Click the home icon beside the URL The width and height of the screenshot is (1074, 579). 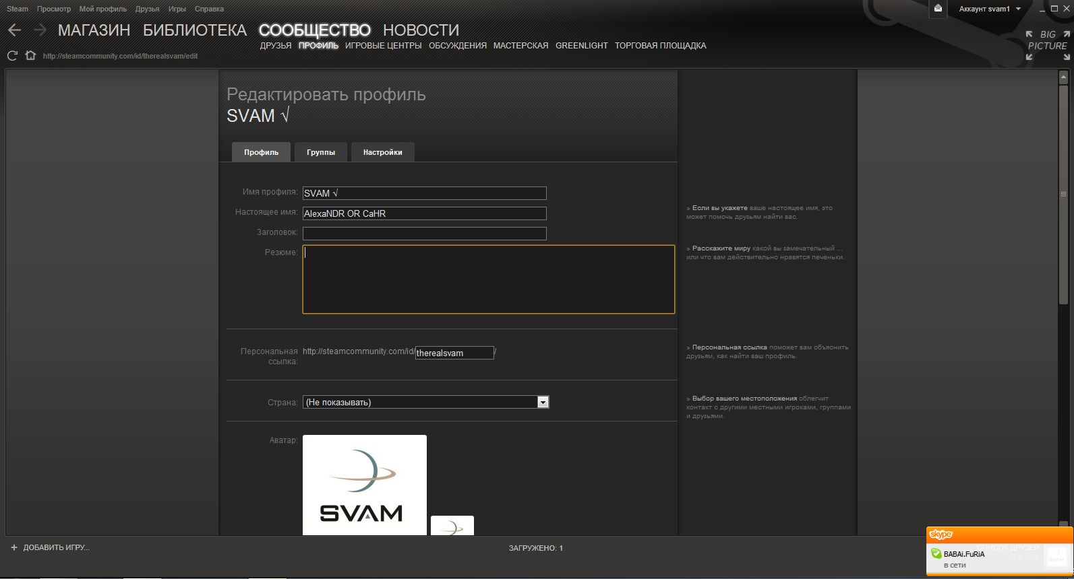coord(30,55)
